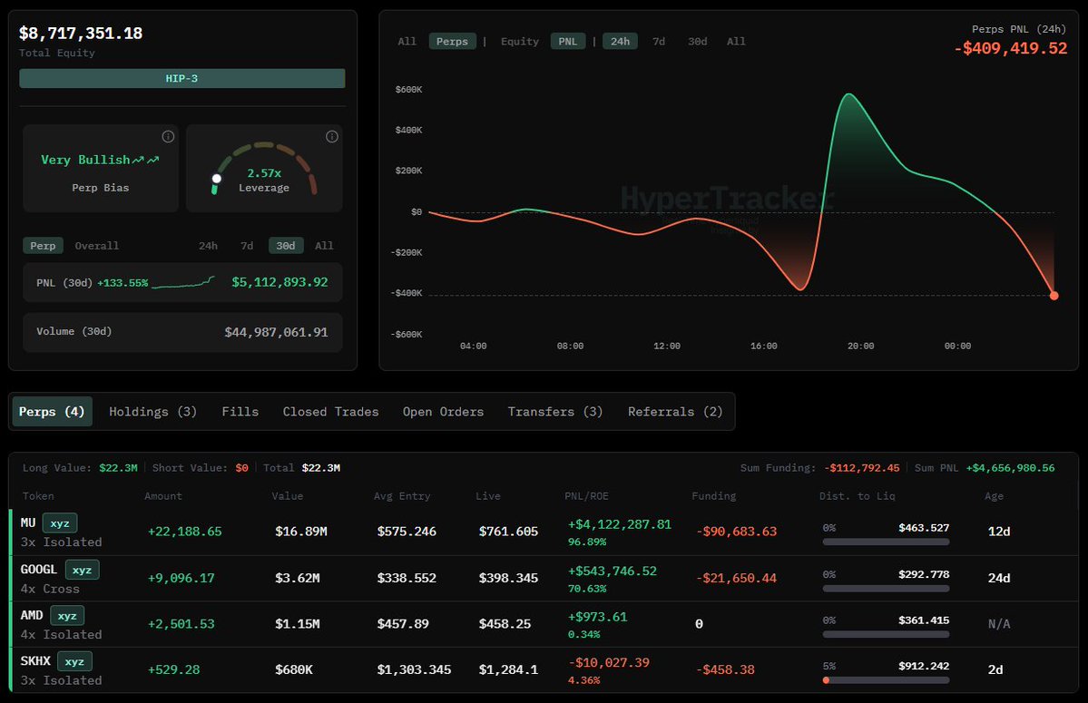Screen dimensions: 1088x703
Task: Set chart range to All time
Action: tap(736, 42)
